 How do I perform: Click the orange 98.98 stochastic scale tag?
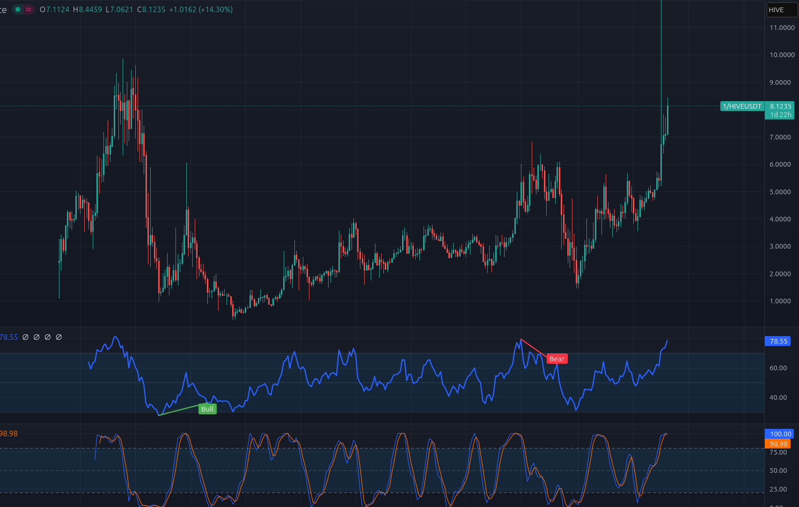[x=777, y=444]
